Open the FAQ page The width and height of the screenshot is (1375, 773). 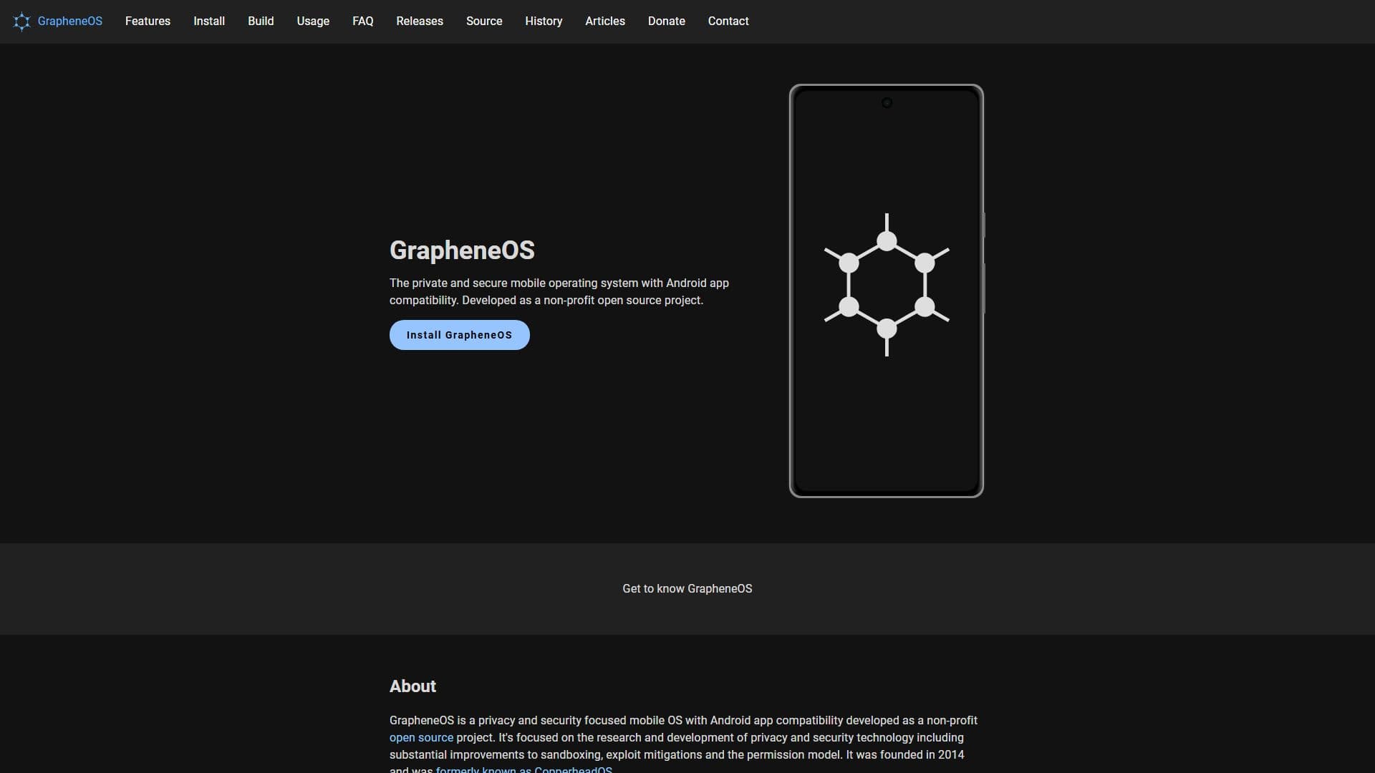(363, 21)
